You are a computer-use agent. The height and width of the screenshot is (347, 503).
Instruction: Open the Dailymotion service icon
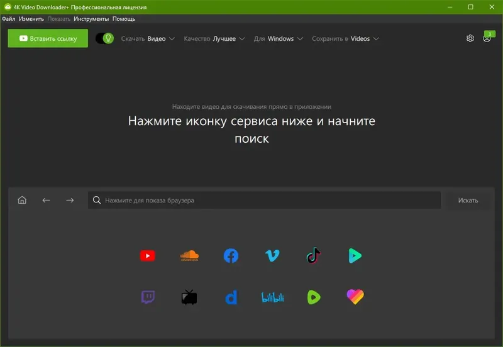[x=231, y=297]
